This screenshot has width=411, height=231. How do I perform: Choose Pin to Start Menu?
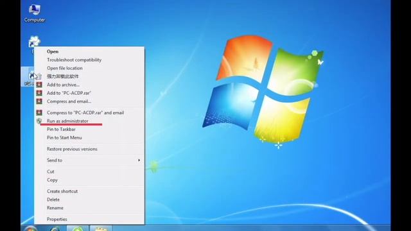click(89, 137)
